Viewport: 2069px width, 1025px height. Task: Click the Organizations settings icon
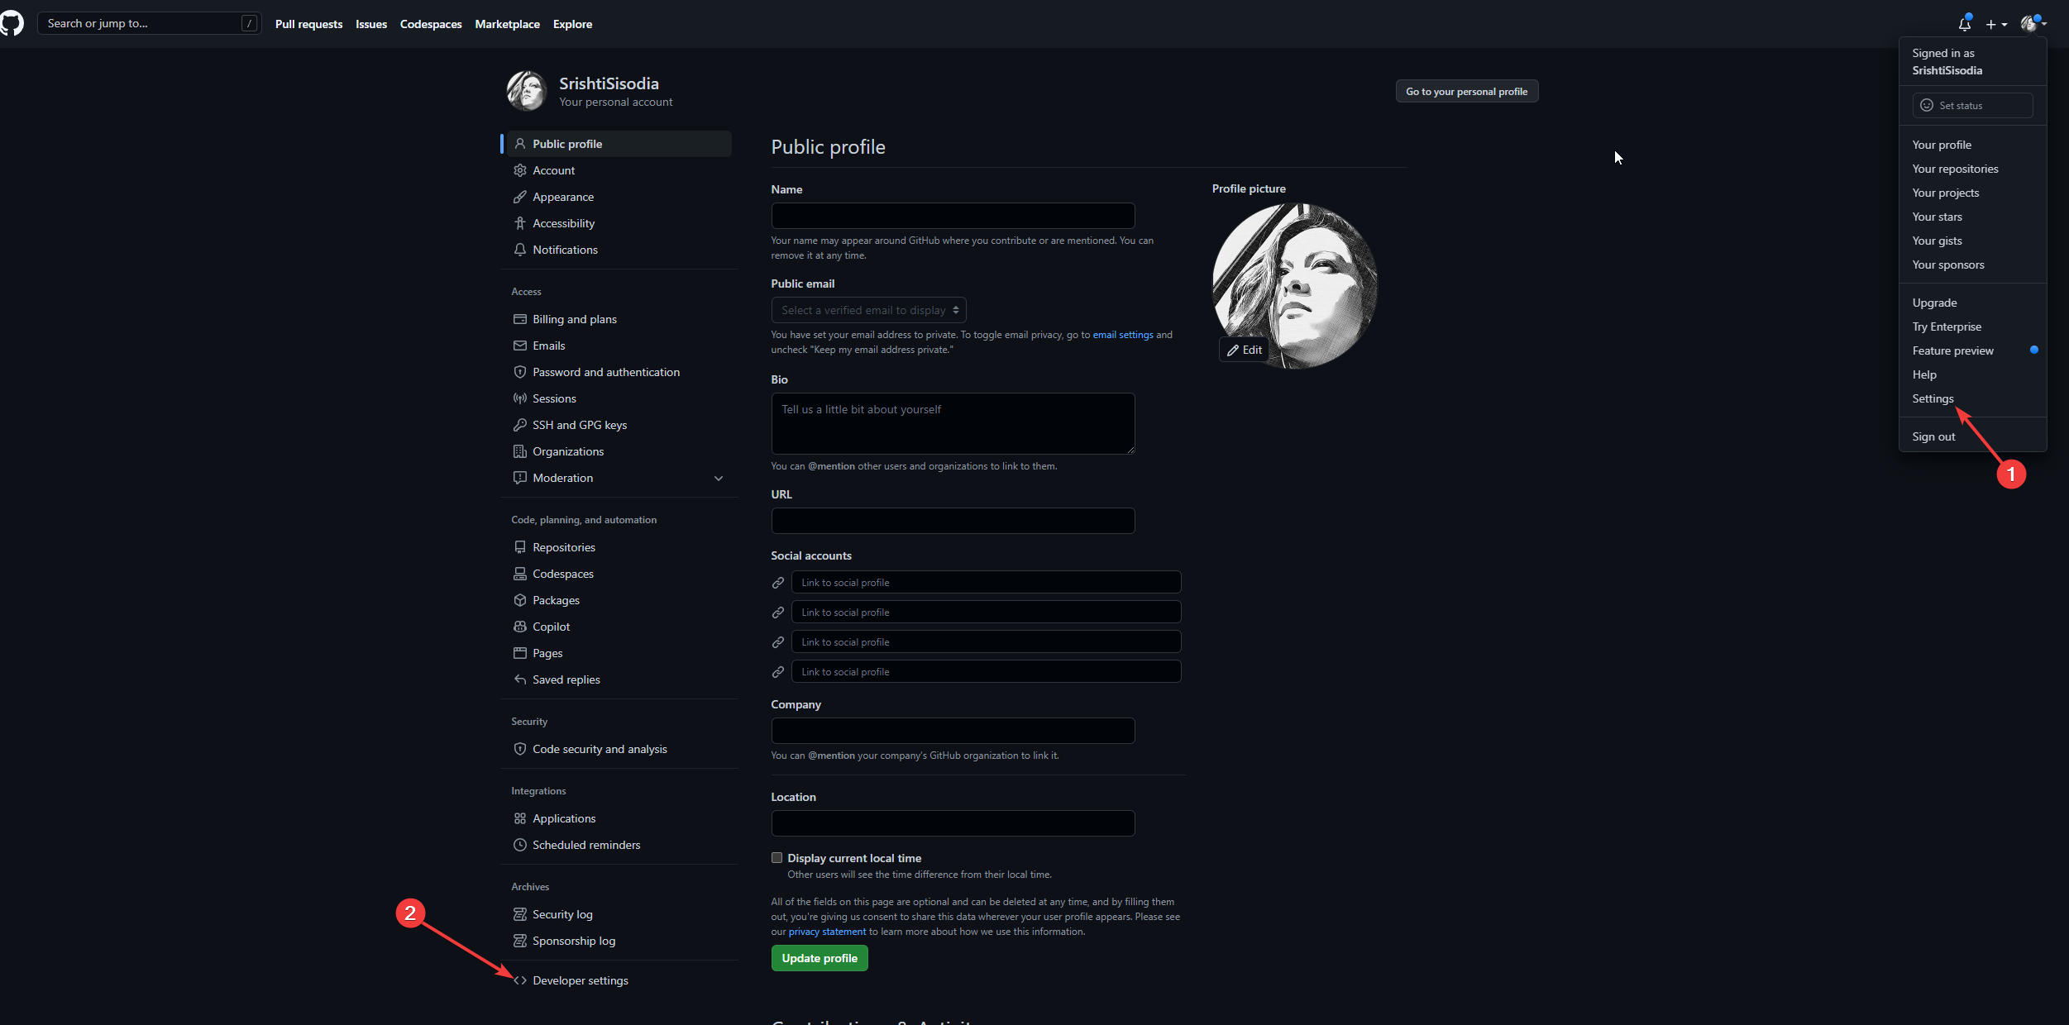(520, 451)
